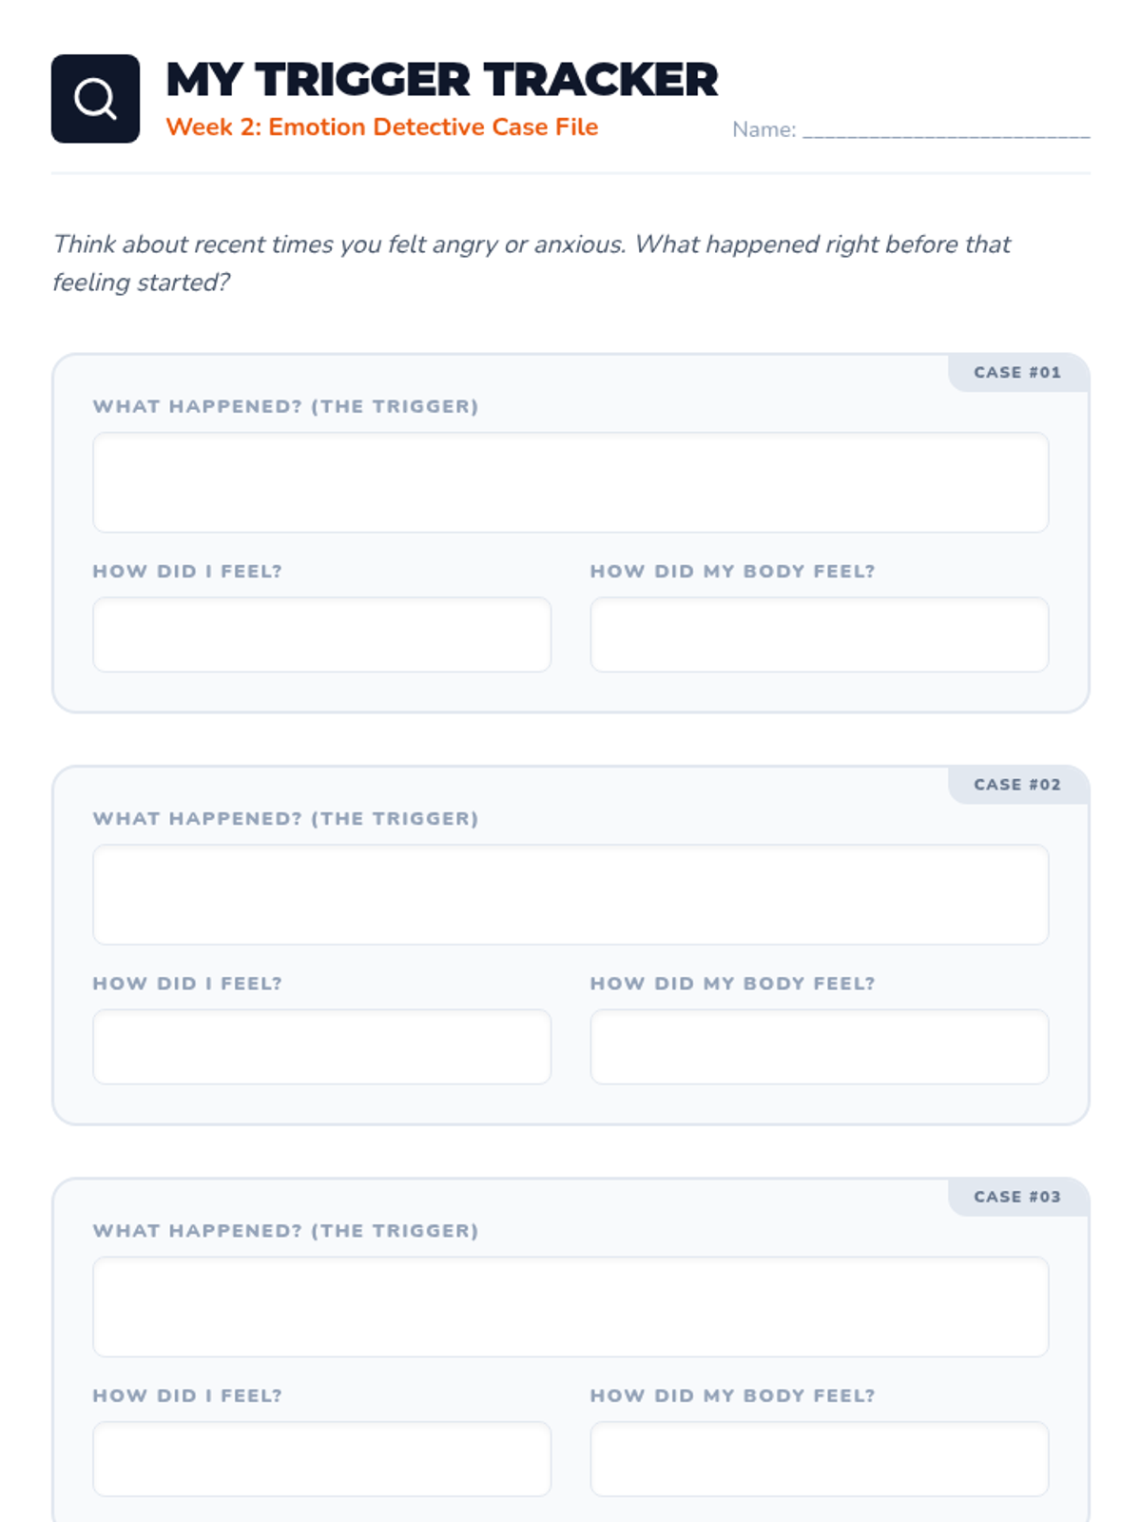
Task: Click Case #03 body feel box
Action: pyautogui.click(x=819, y=1458)
